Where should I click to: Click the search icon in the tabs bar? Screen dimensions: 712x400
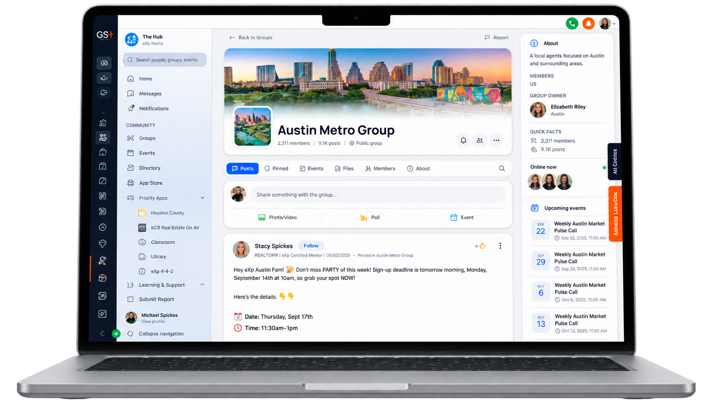(x=502, y=169)
